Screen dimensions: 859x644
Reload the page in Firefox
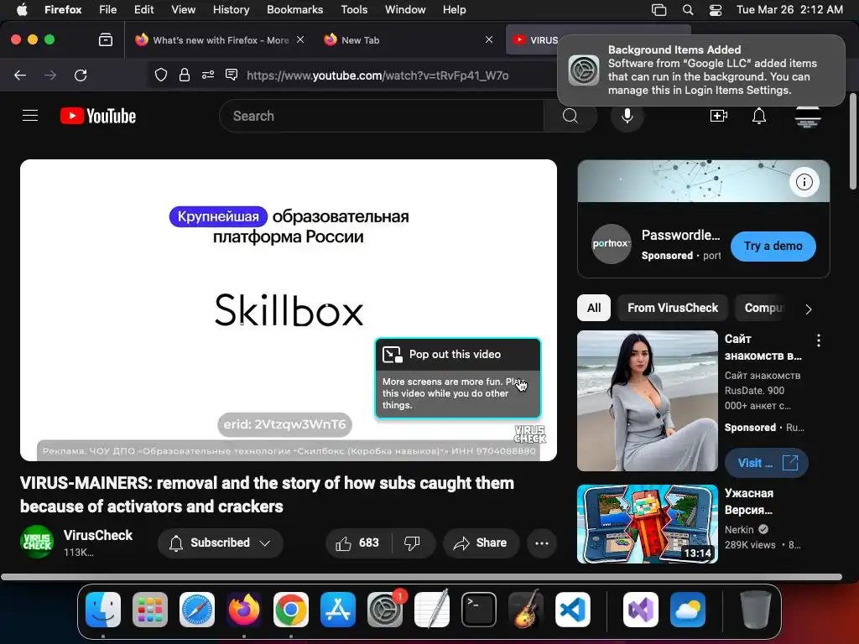pos(81,75)
